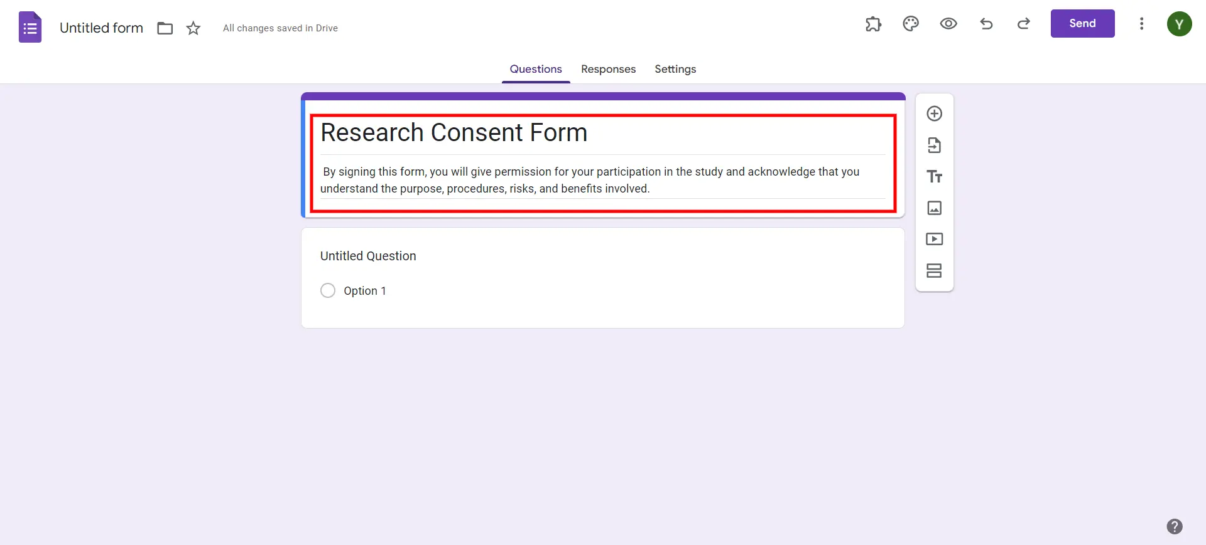1206x545 pixels.
Task: Open the Y account avatar menu
Action: pyautogui.click(x=1179, y=24)
